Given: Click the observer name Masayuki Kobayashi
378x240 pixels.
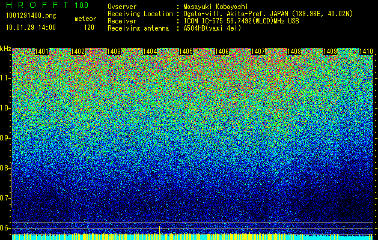Looking at the screenshot, I should point(216,7).
